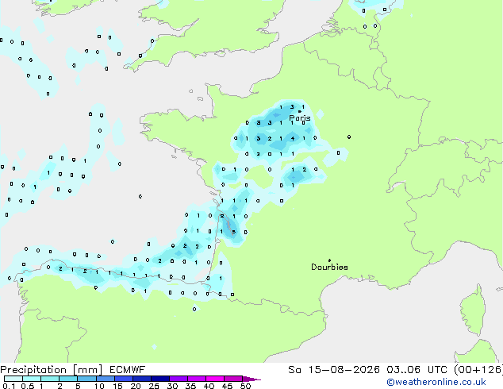Pick the 1 mm legend color swatch
The width and height of the screenshot is (503, 389).
point(50,379)
